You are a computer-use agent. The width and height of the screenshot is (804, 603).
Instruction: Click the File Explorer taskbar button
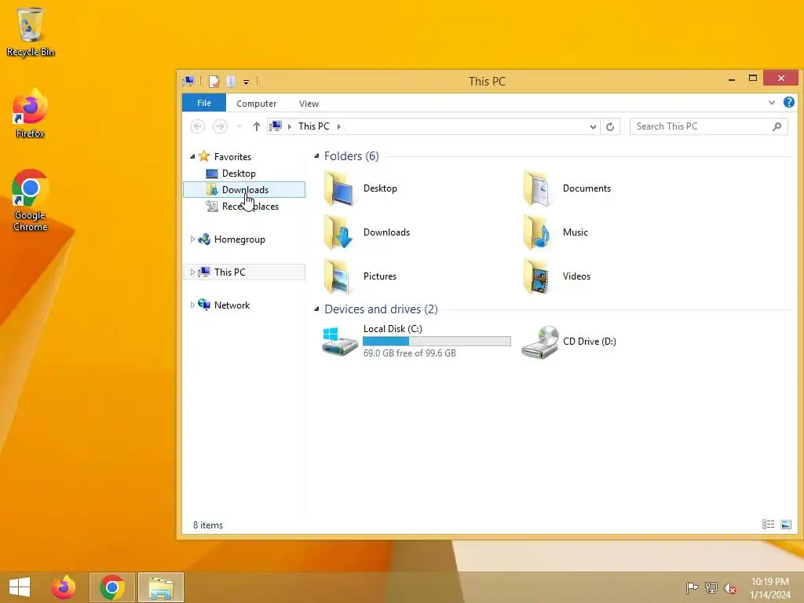coord(160,587)
